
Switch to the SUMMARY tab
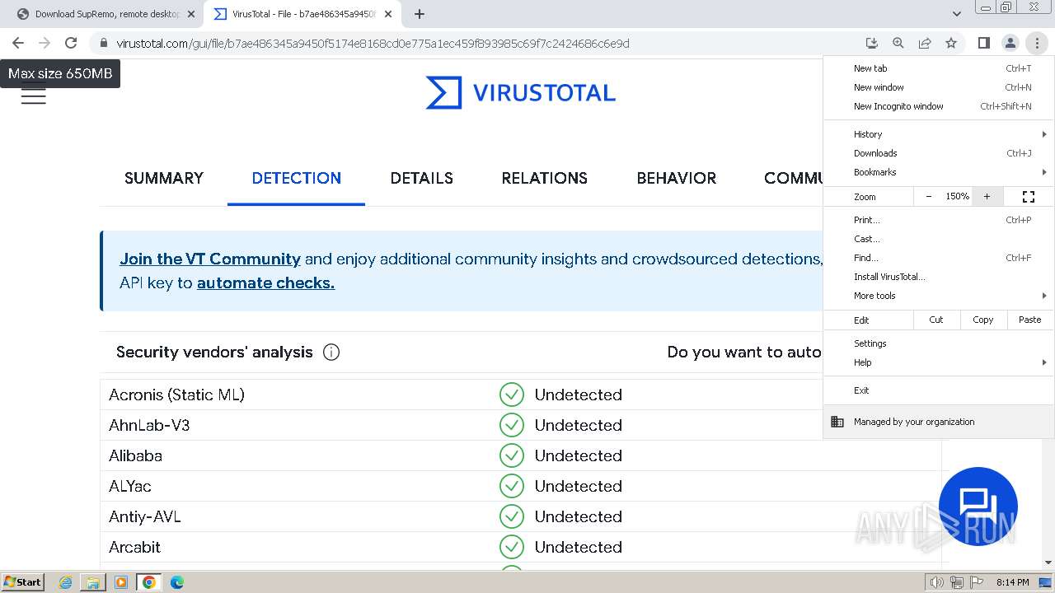click(164, 178)
